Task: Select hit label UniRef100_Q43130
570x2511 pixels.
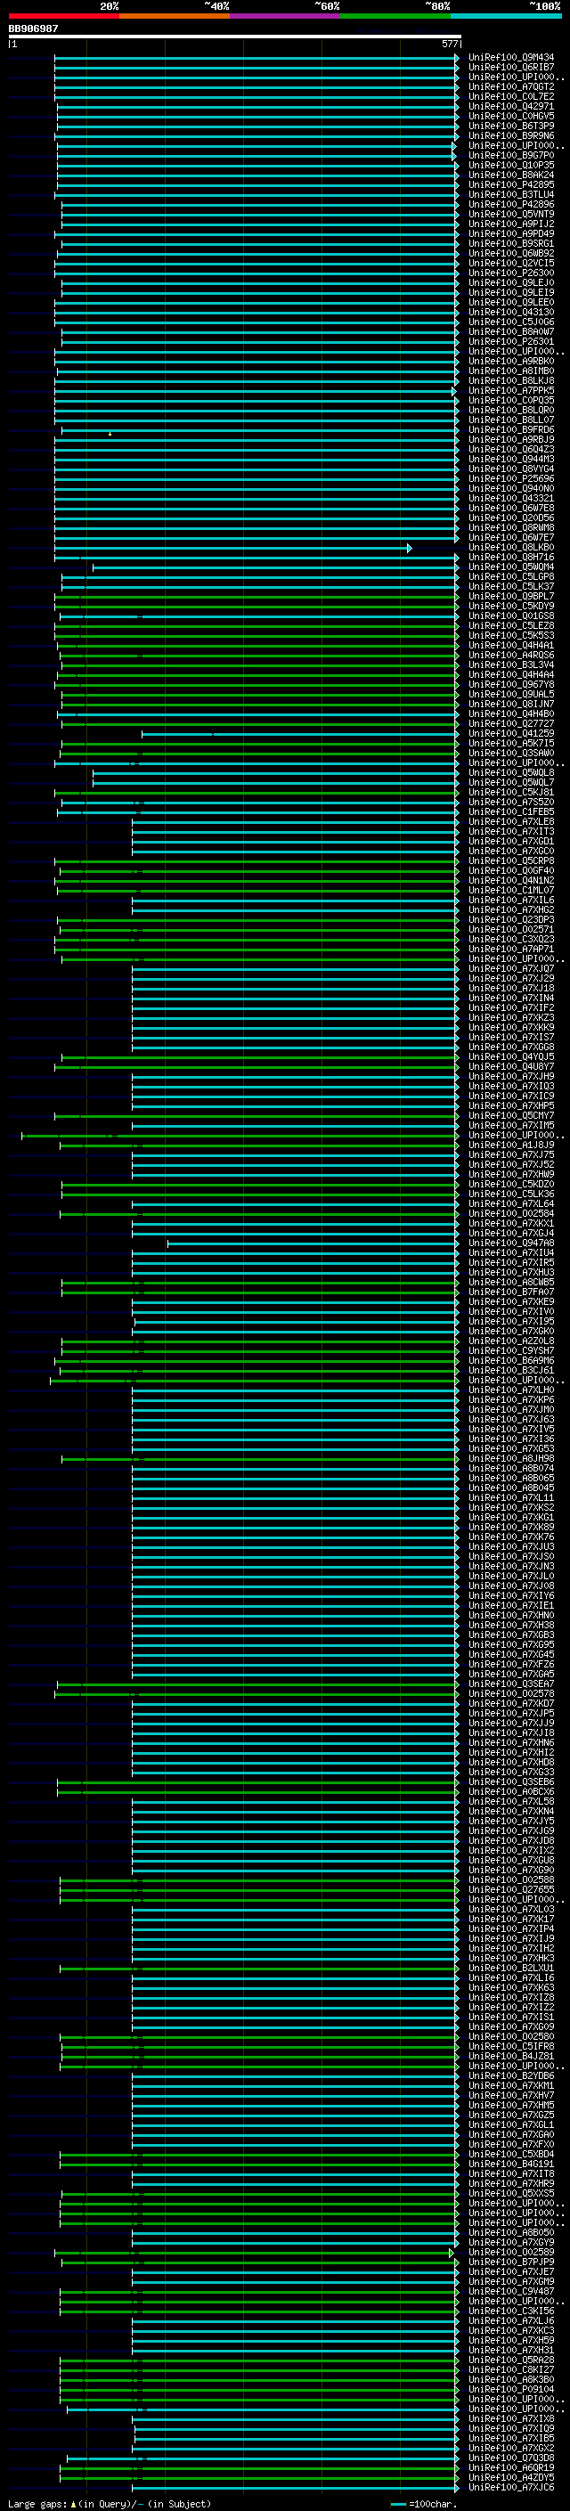Action: click(x=511, y=312)
